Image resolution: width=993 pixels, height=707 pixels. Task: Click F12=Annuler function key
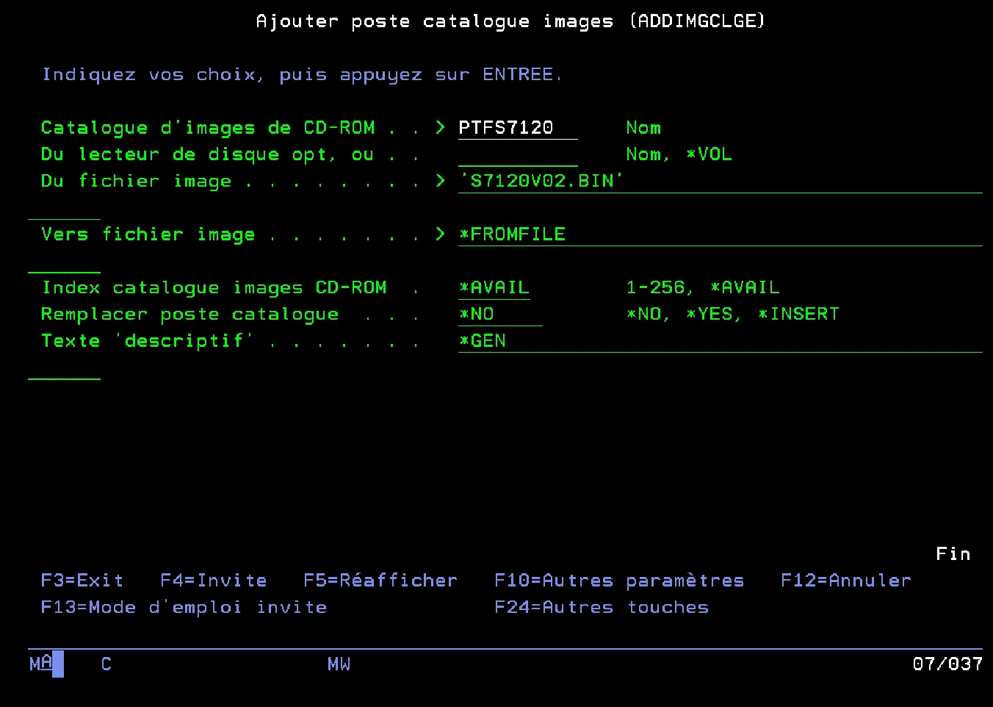846,581
